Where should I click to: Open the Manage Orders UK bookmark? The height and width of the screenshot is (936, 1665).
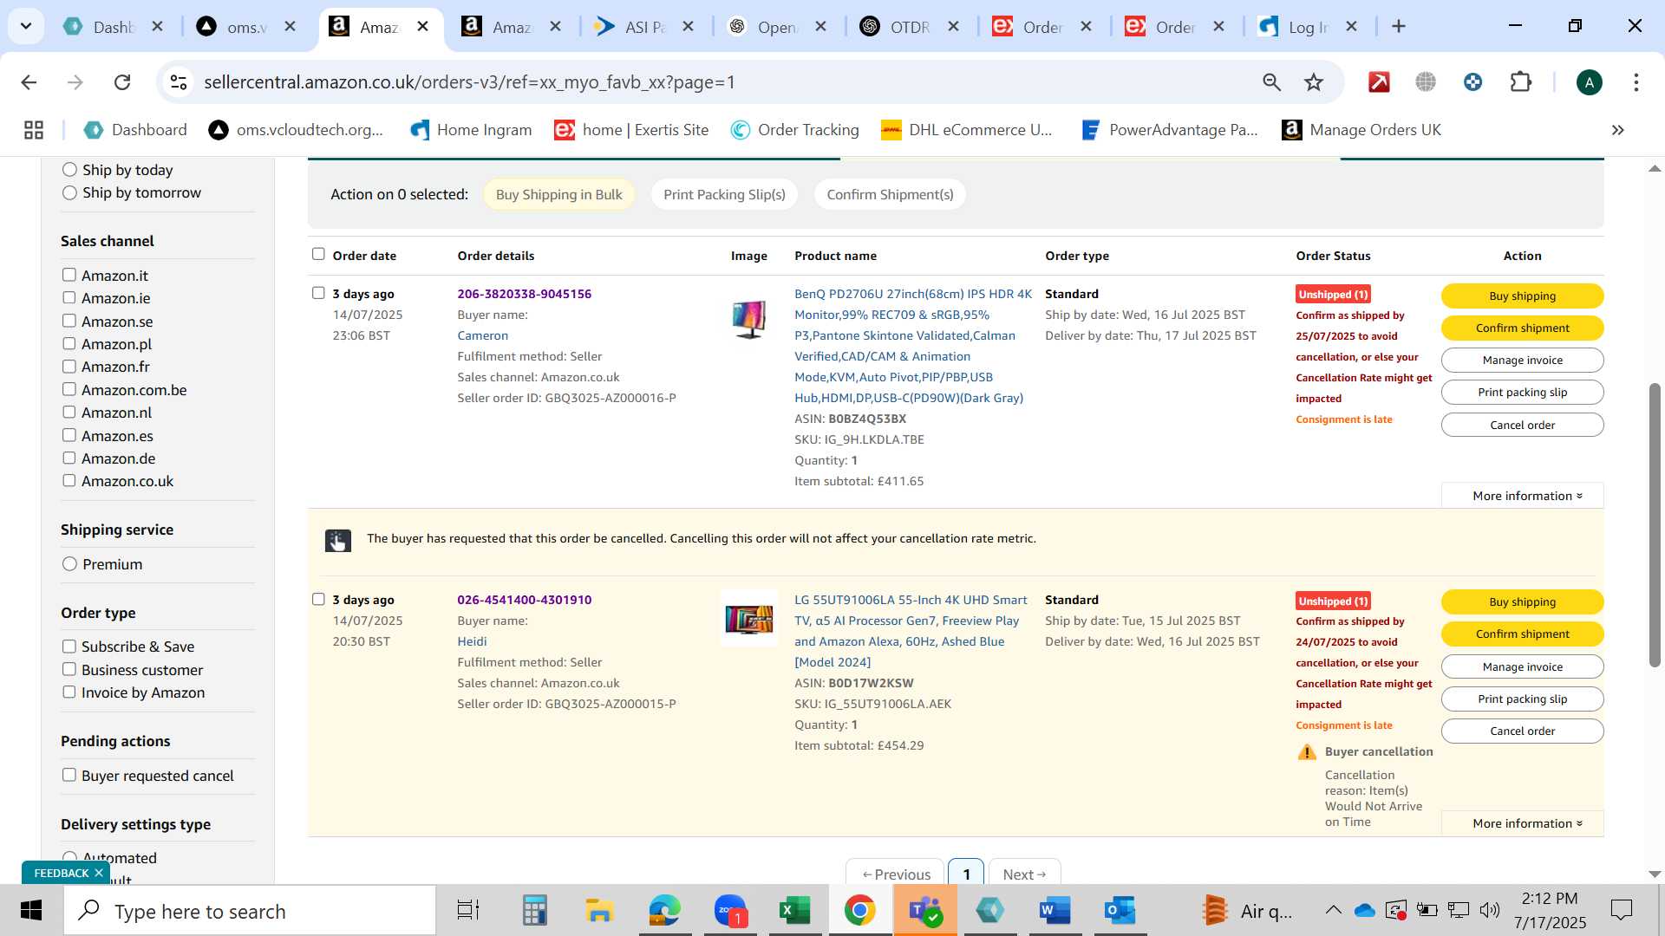(x=1361, y=130)
